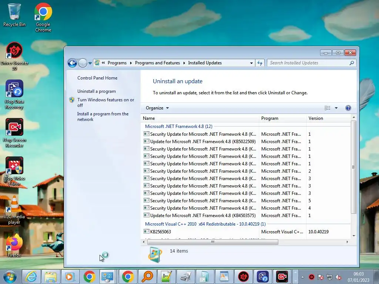Screen dimensions: 379x284
Task: Open the Organize menu
Action: tap(157, 108)
